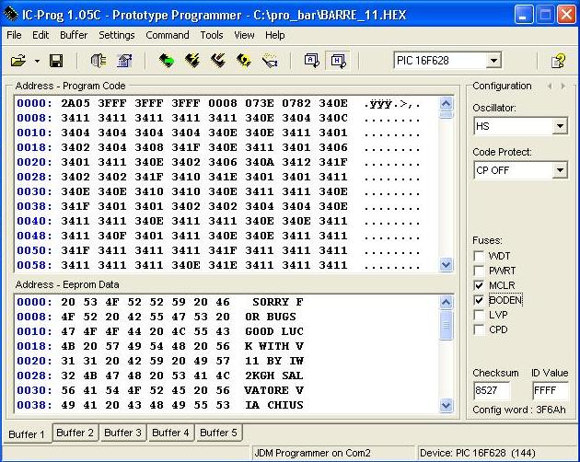Click the IC-Prog chip icon in the title bar
The height and width of the screenshot is (462, 580).
click(x=10, y=15)
